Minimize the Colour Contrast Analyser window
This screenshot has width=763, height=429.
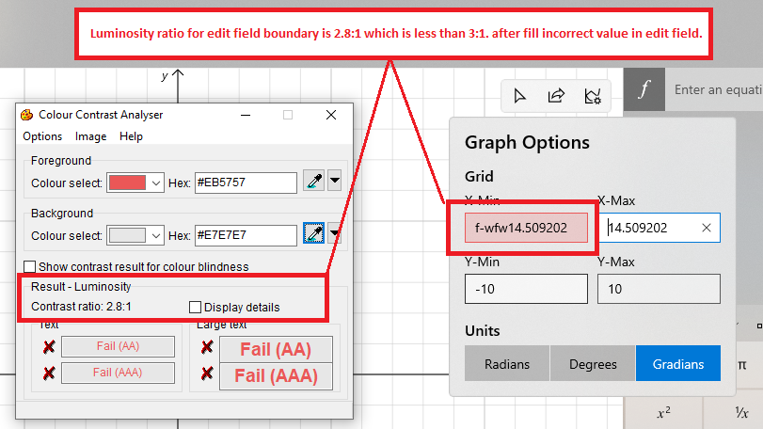point(246,115)
